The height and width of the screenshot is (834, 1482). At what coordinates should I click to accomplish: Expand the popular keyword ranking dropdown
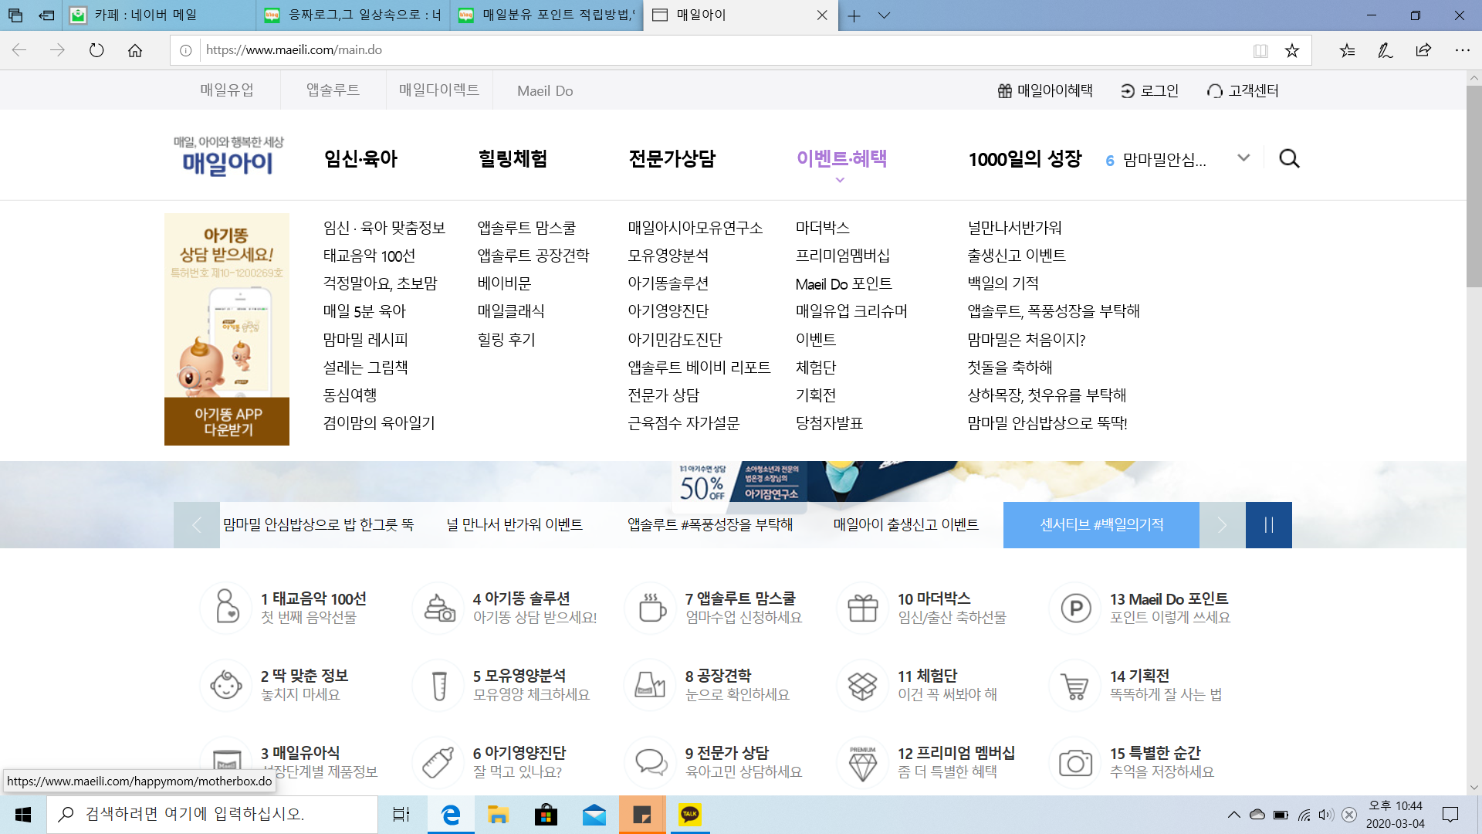coord(1243,158)
